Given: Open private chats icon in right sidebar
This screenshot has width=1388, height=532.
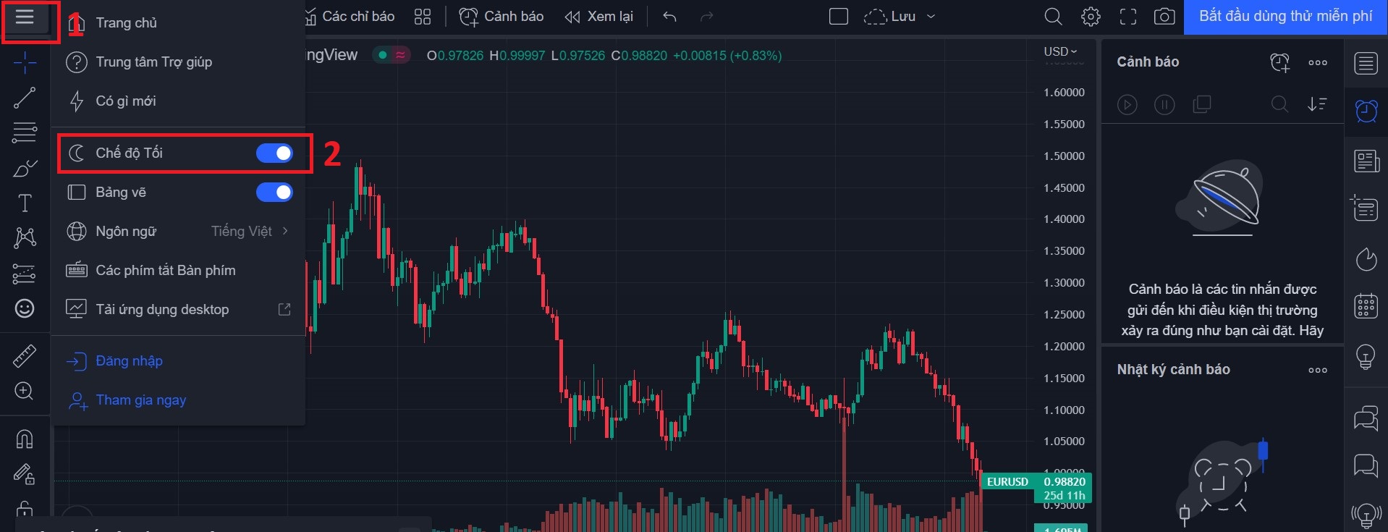Looking at the screenshot, I should 1366,465.
